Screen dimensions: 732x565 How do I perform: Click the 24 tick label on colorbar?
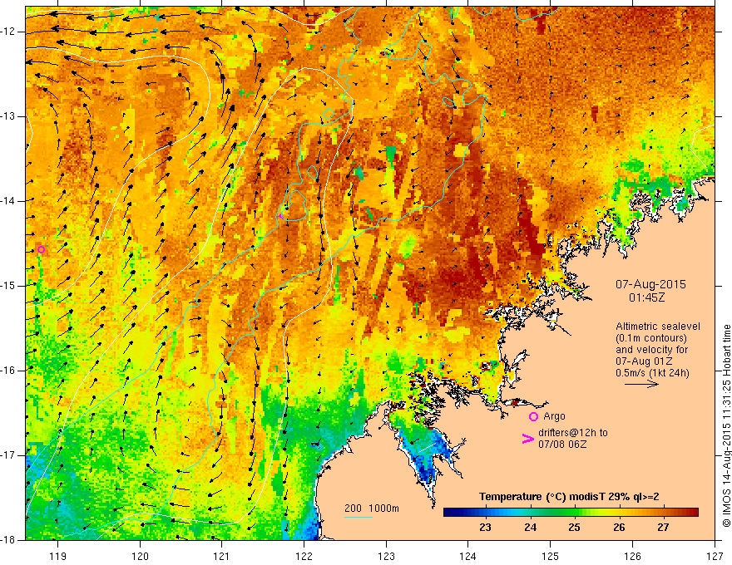530,528
